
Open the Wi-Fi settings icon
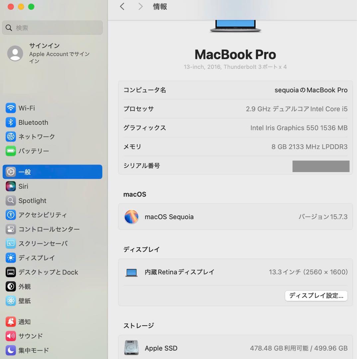point(11,108)
